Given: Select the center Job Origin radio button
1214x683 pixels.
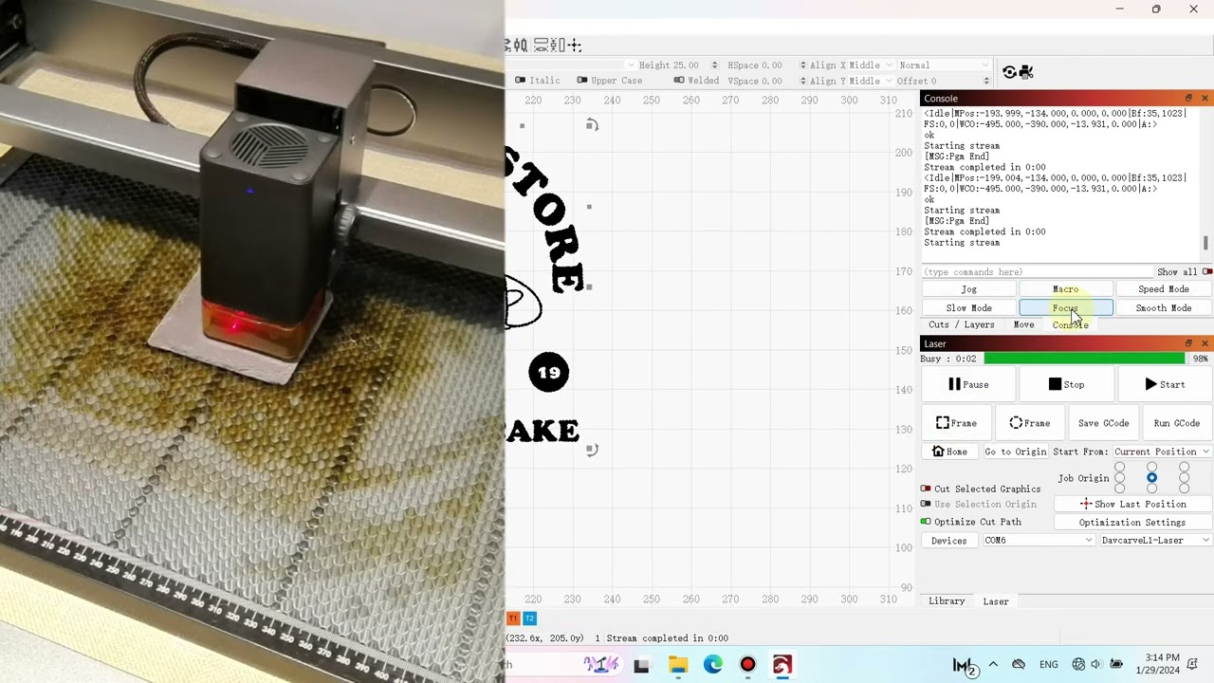Looking at the screenshot, I should 1151,477.
